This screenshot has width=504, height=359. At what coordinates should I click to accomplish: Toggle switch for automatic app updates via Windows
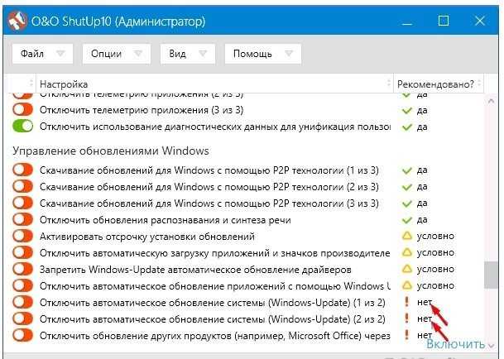[x=23, y=285]
